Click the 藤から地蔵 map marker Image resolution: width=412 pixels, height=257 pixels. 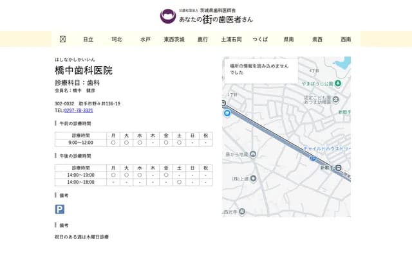253,154
